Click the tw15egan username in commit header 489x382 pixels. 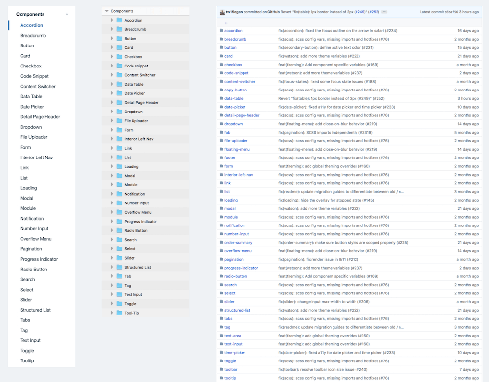click(x=234, y=12)
